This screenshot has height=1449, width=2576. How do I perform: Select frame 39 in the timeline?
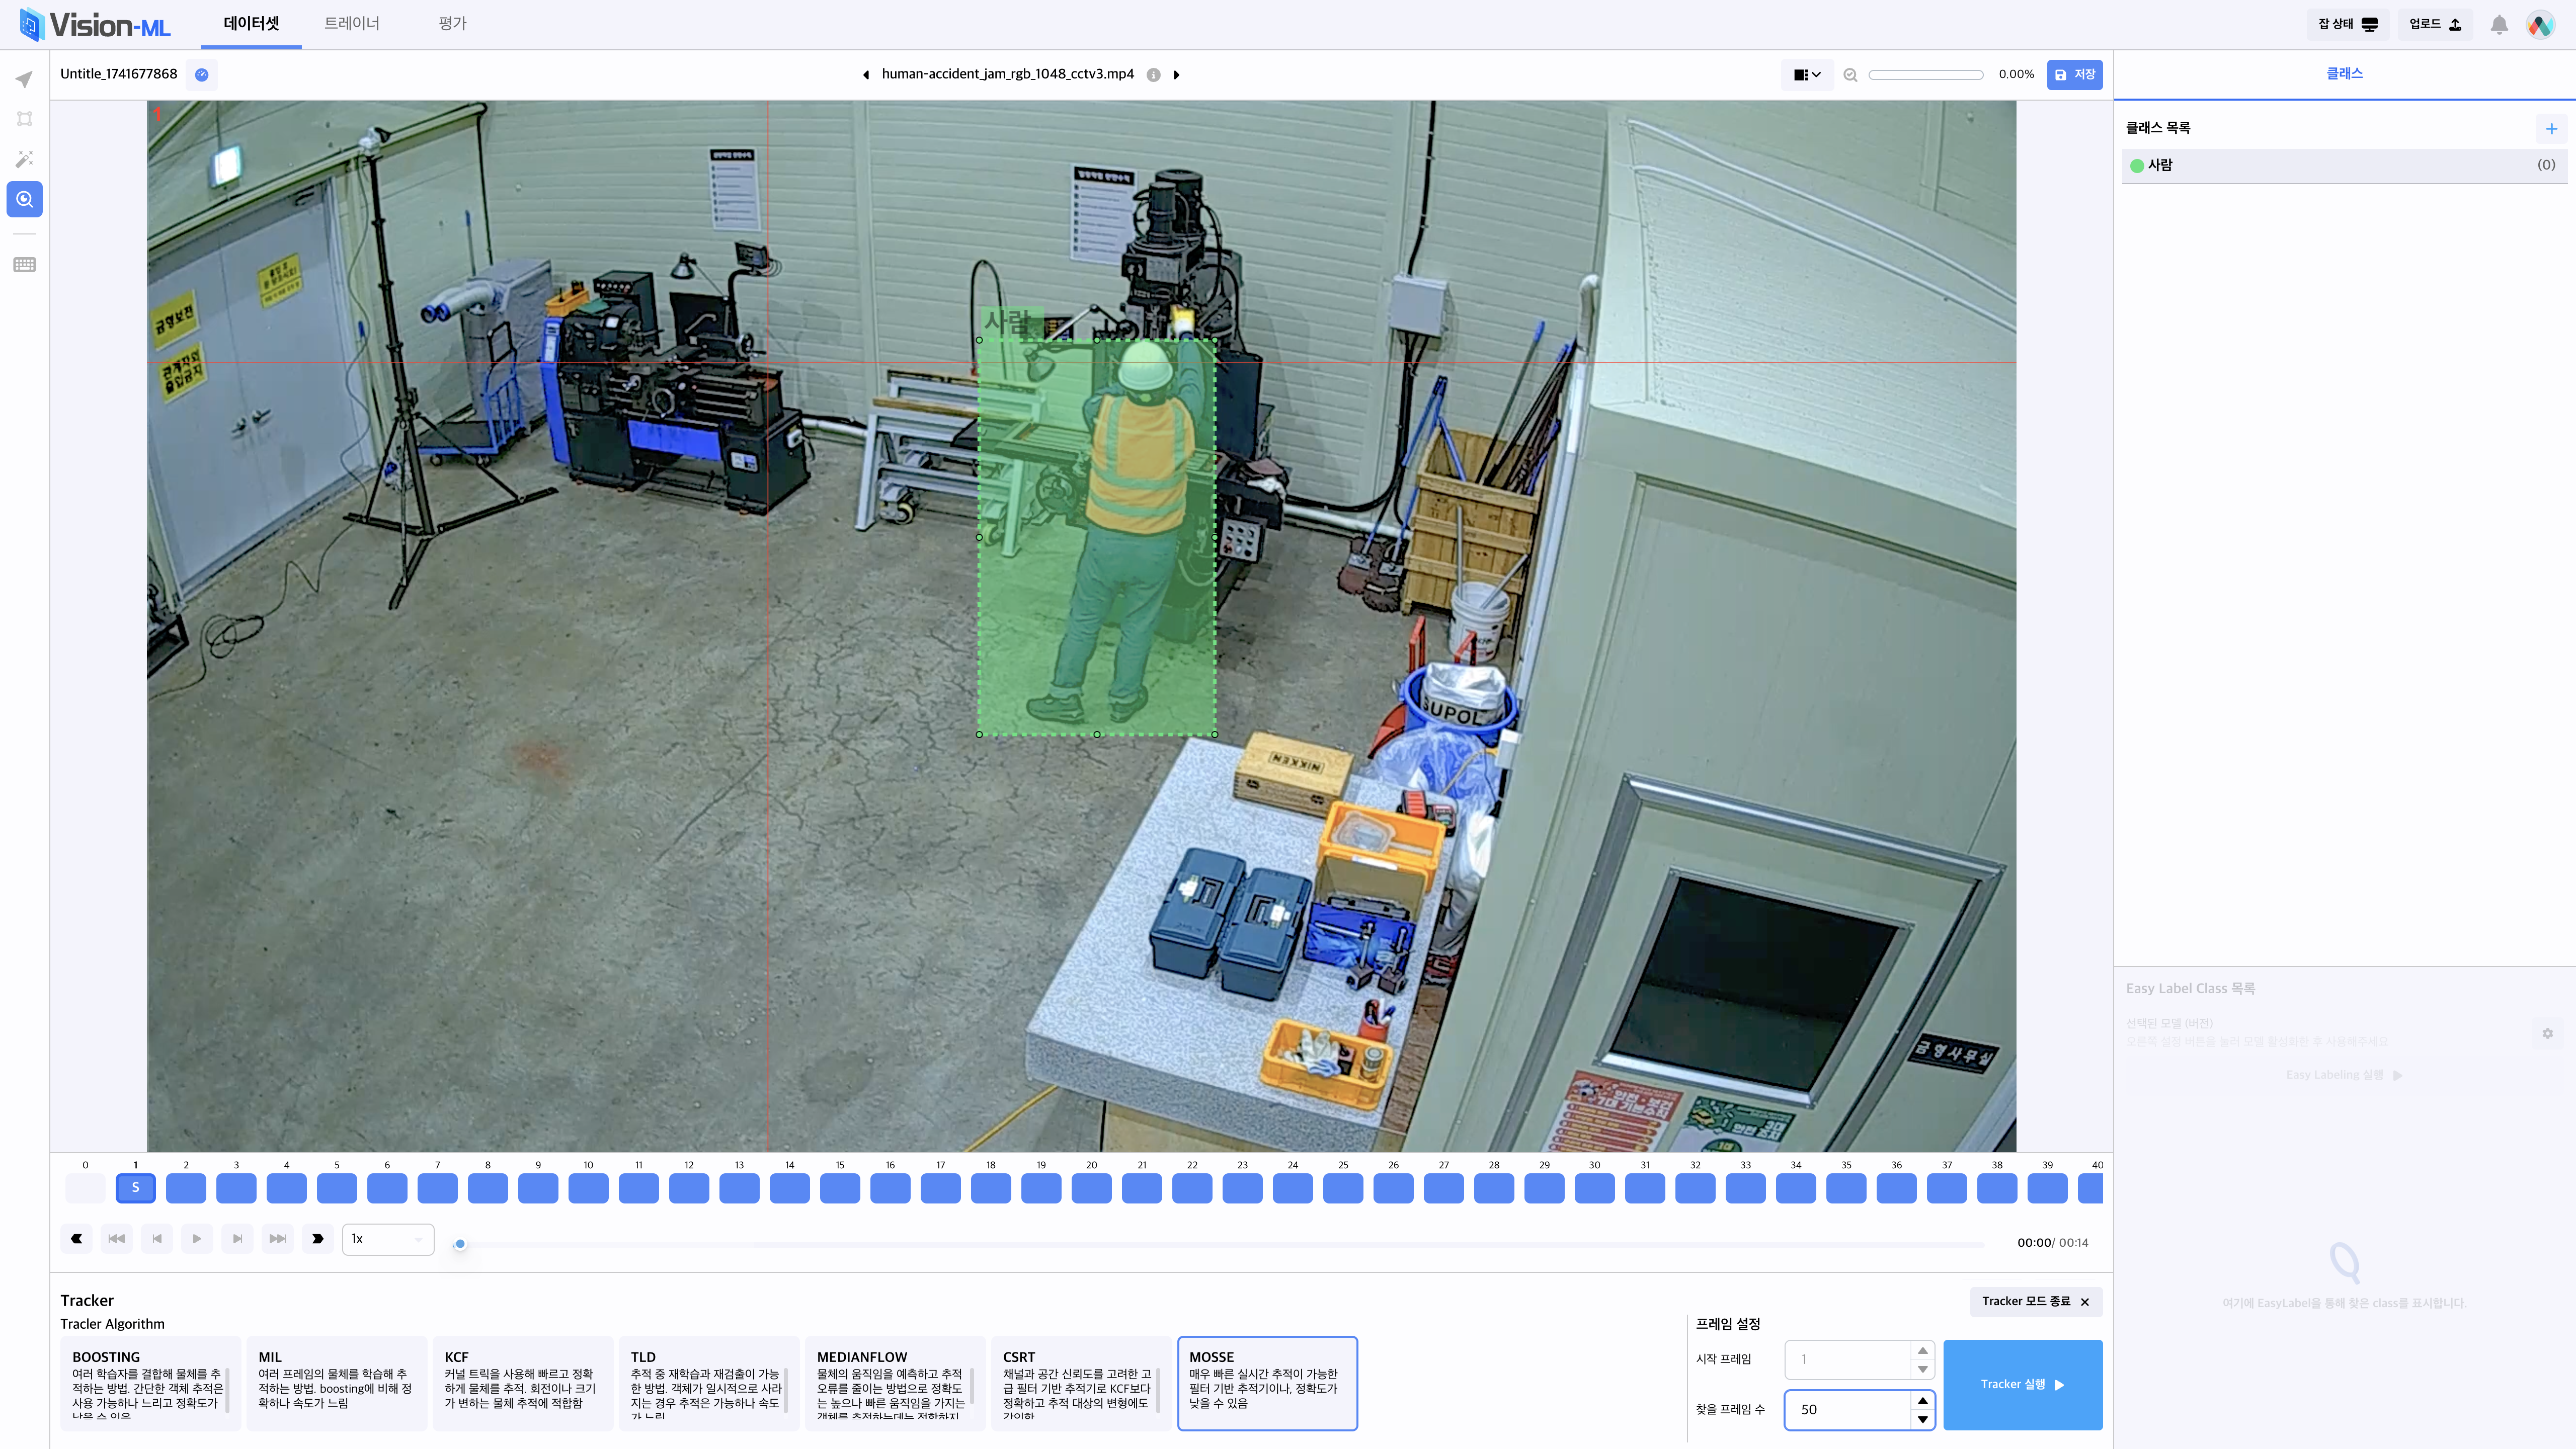[2047, 1188]
